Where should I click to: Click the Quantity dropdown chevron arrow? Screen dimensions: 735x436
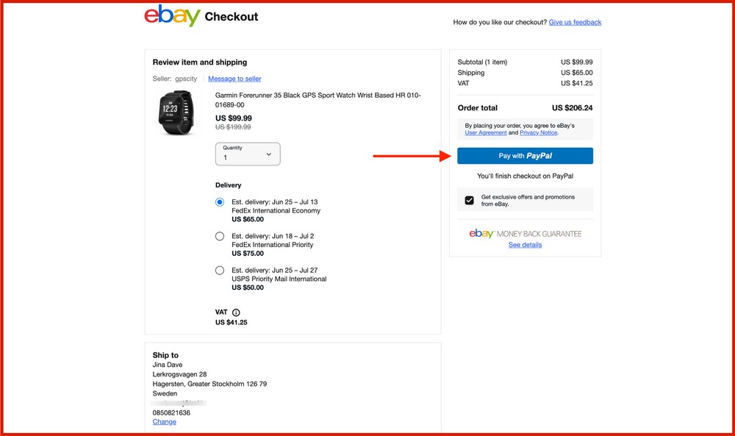point(268,154)
